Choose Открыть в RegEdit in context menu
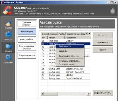This screenshot has width=118, height=101. point(70,61)
